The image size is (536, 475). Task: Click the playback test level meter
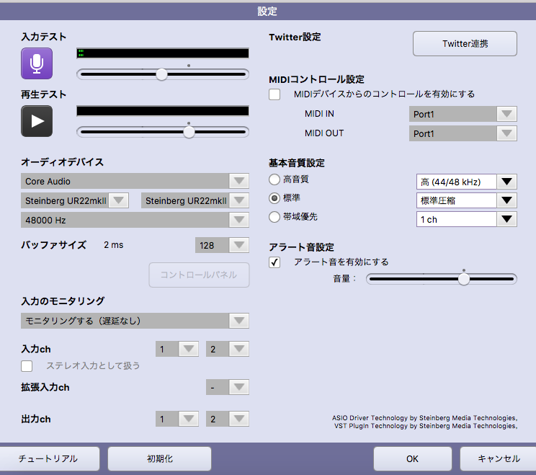pos(163,111)
